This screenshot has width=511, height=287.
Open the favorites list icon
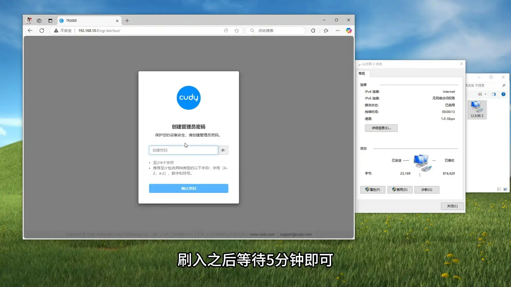coord(326,31)
